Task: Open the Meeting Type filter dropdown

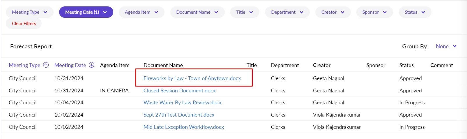Action: click(x=29, y=12)
